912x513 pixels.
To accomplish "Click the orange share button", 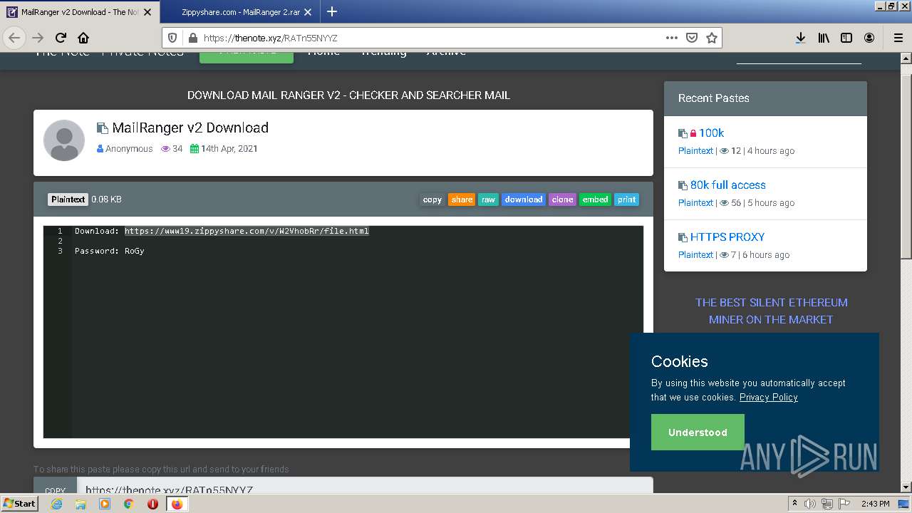I will click(x=462, y=199).
